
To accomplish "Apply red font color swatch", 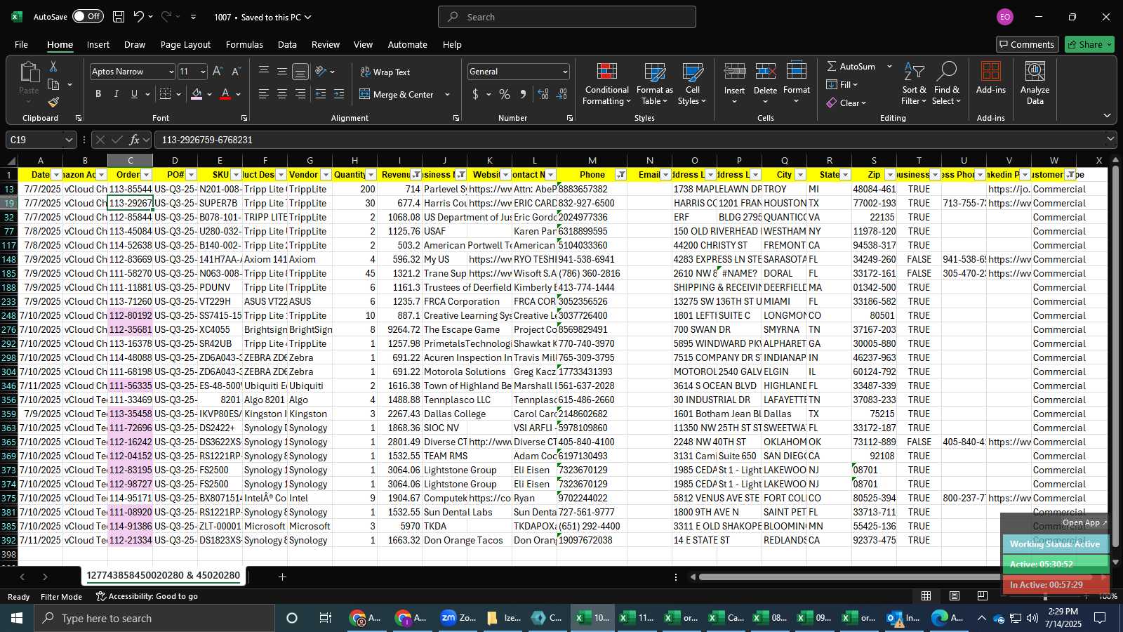I will click(x=225, y=94).
